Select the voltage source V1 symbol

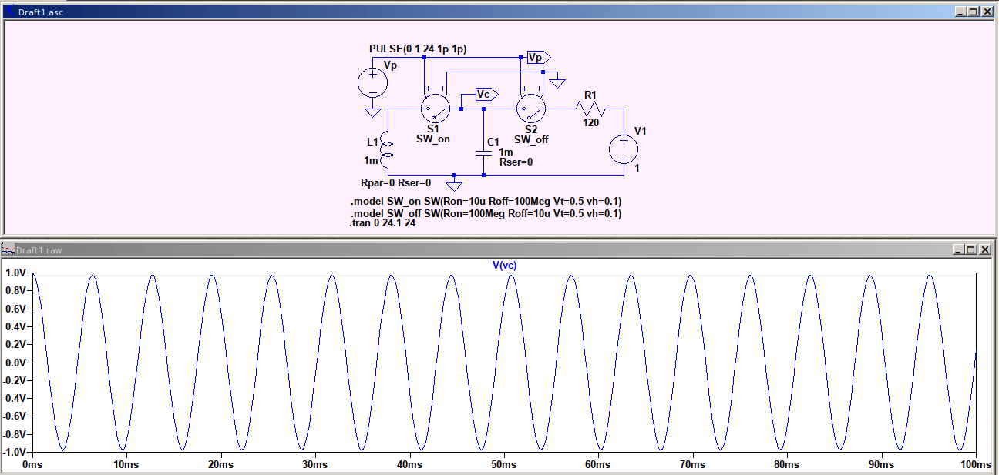tap(623, 148)
